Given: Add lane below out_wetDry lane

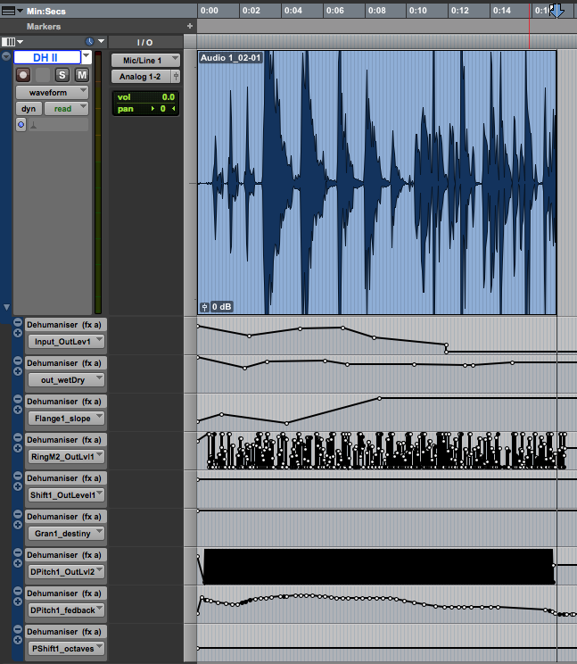Looking at the screenshot, I should [x=18, y=371].
